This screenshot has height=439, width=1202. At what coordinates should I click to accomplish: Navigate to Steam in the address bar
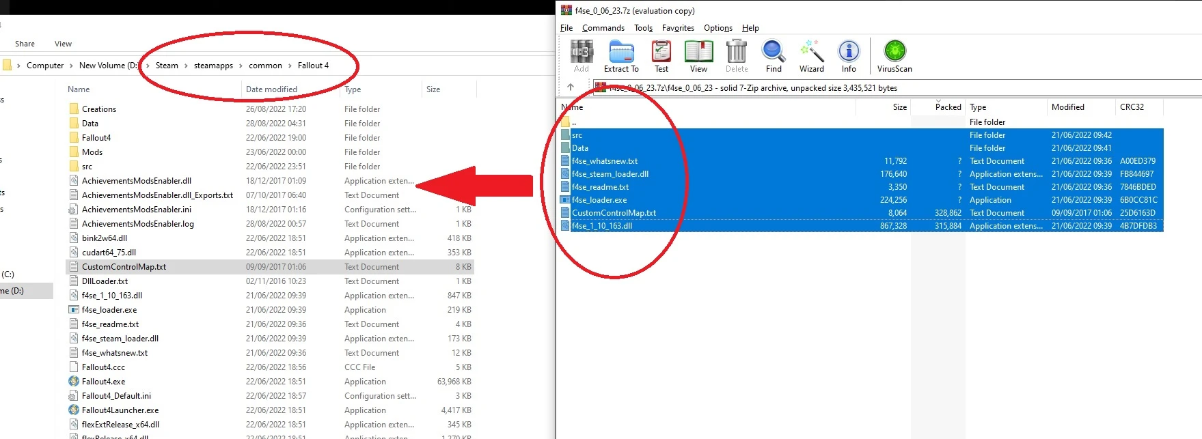[167, 66]
